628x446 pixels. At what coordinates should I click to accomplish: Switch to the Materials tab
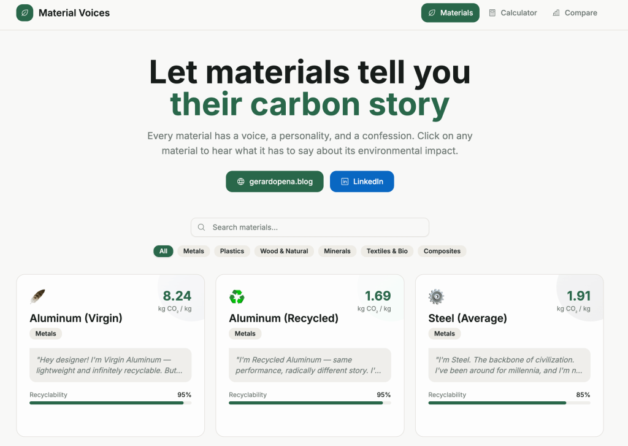click(450, 13)
